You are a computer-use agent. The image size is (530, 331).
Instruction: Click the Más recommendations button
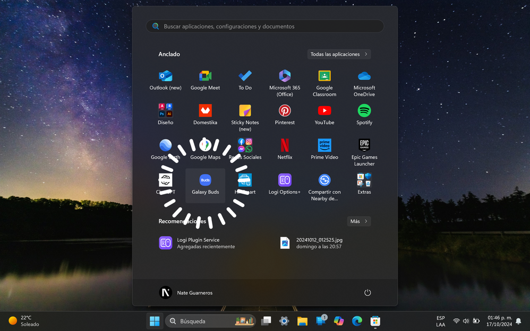(x=359, y=221)
